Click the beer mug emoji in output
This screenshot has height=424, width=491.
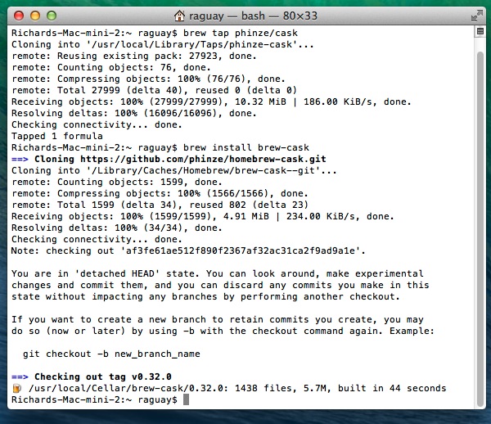tap(16, 389)
